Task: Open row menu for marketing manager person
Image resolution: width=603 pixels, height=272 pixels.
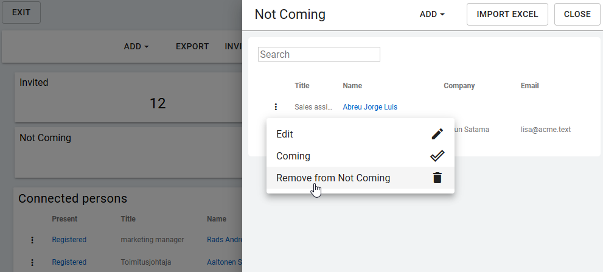Action: [32, 240]
